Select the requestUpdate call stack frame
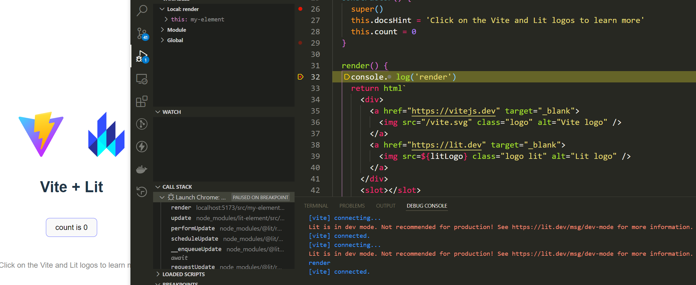 224,266
